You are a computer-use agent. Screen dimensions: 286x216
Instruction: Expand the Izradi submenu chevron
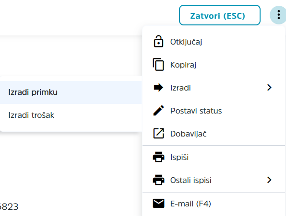tap(269, 88)
